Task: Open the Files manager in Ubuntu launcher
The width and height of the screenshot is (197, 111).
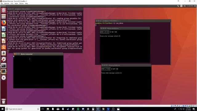Action: click(3, 17)
